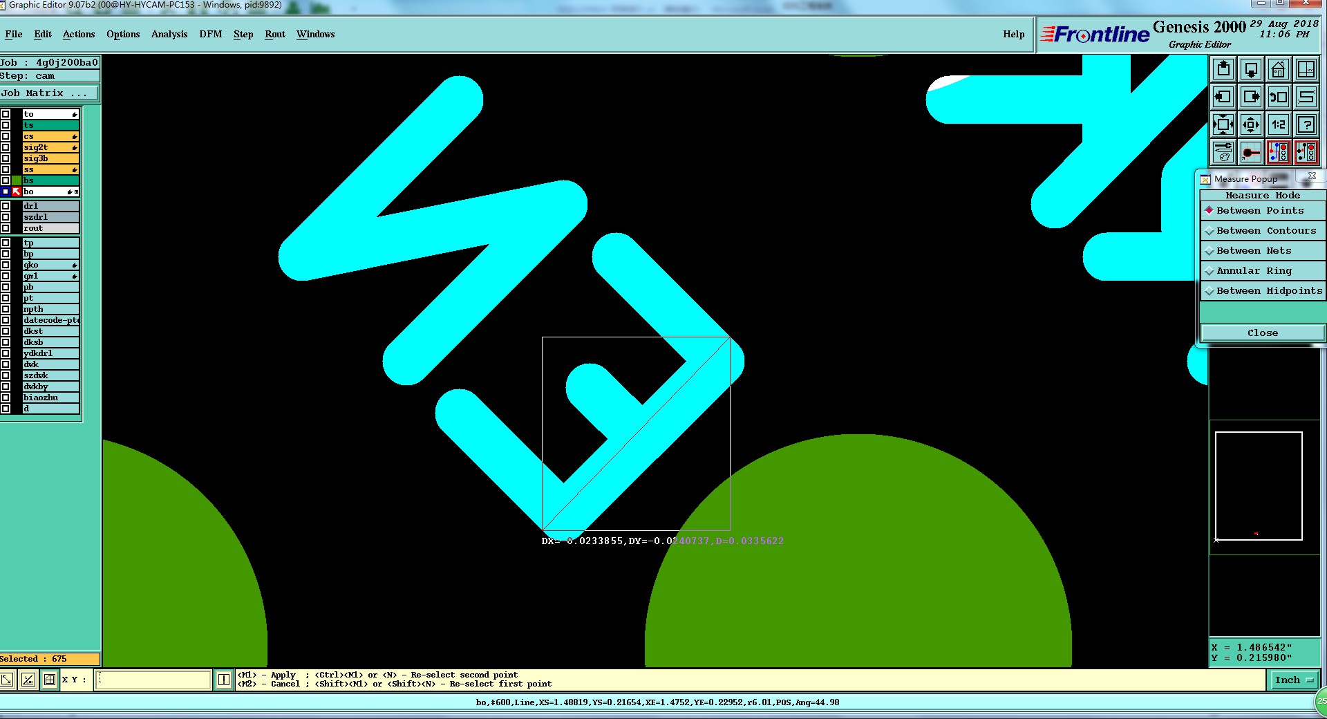1327x719 pixels.
Task: Toggle display checkbox for layer ss
Action: [6, 169]
